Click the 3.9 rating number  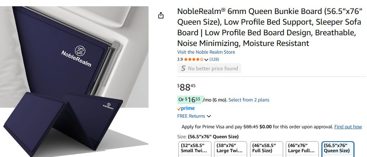180,59
